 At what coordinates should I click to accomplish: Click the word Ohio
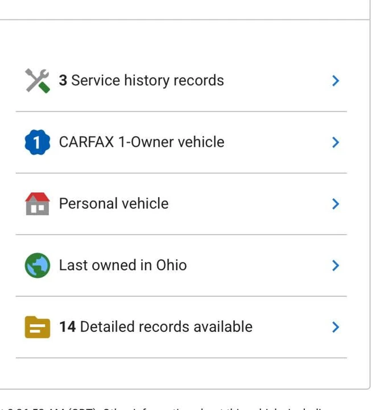pyautogui.click(x=171, y=265)
